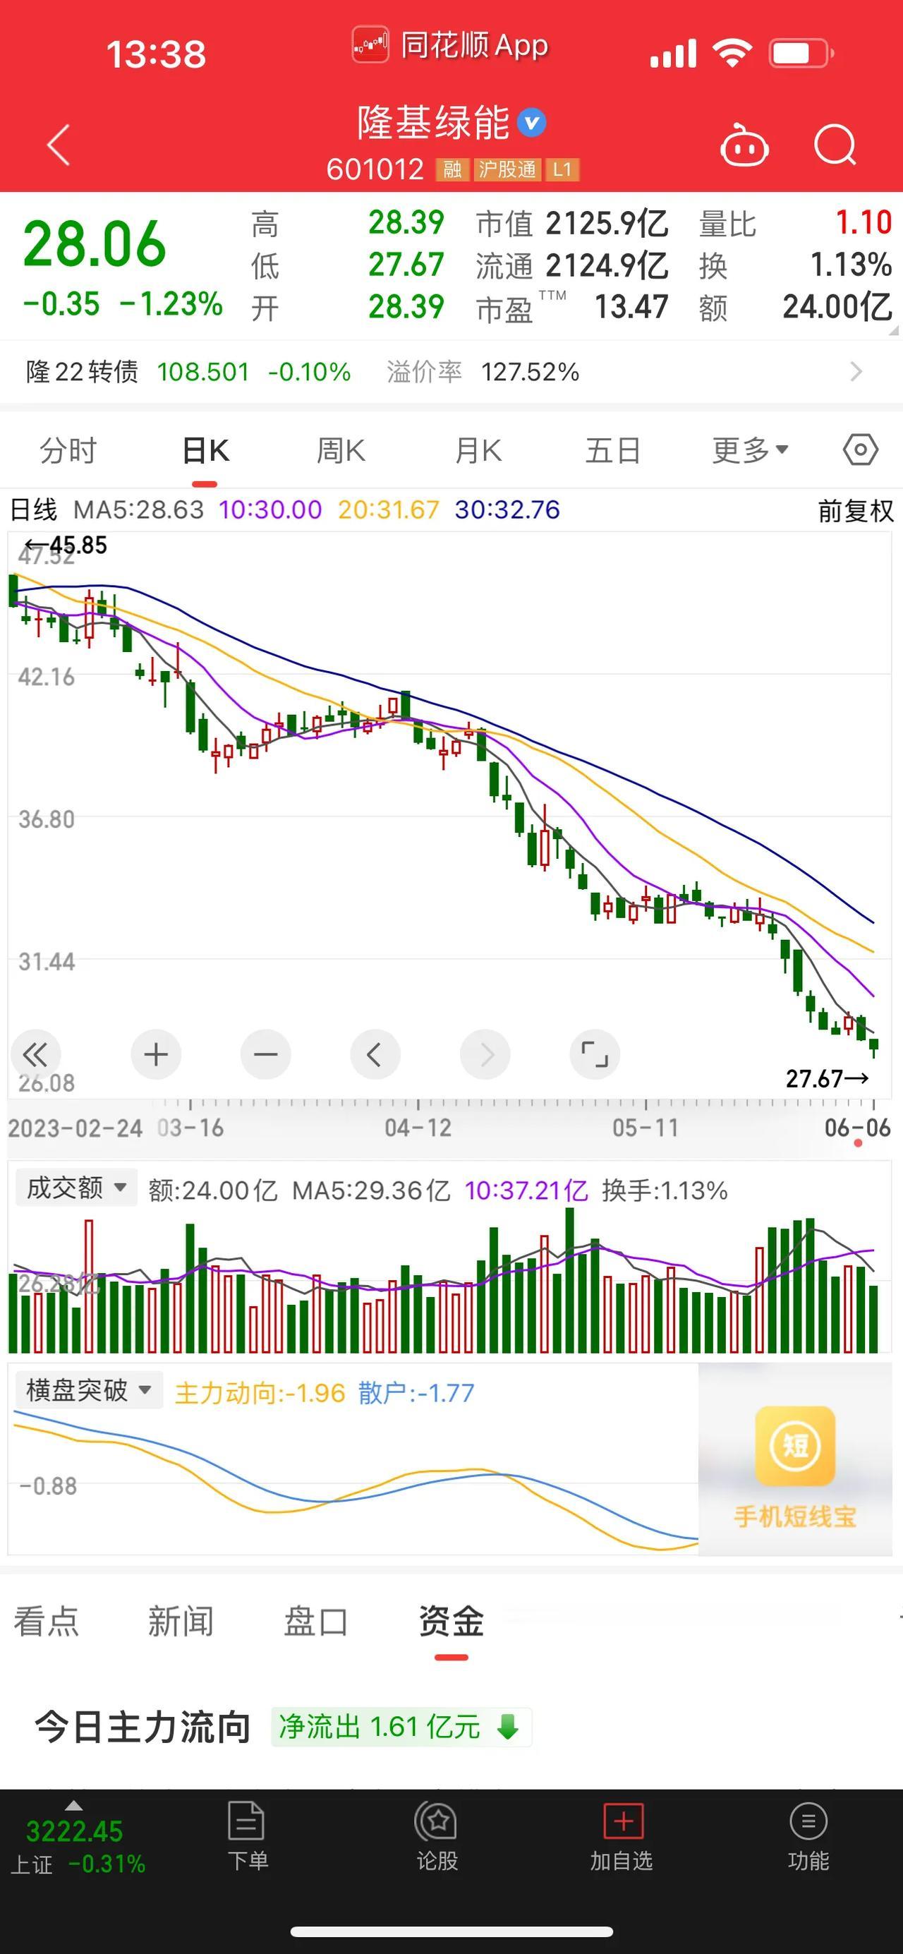The image size is (903, 1954).
Task: Open 功能 functions menu icon
Action: [808, 1821]
